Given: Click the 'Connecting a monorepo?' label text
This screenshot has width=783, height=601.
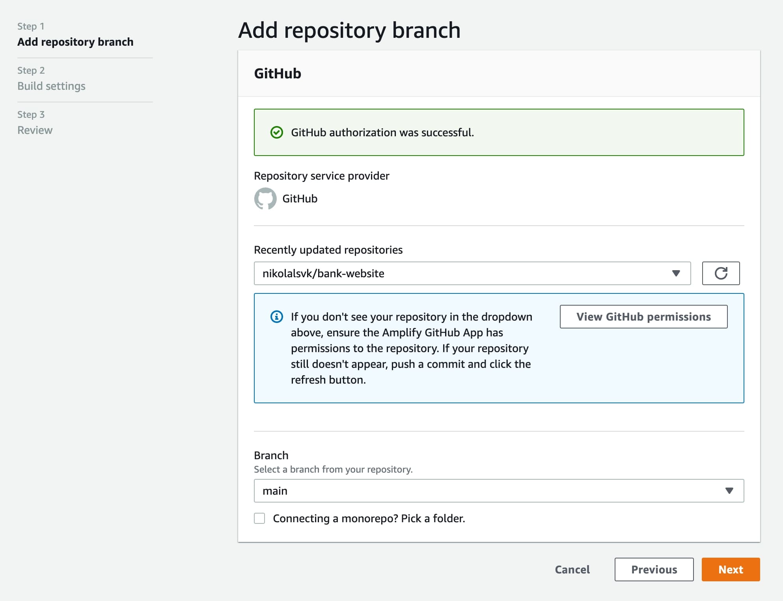Looking at the screenshot, I should click(369, 518).
